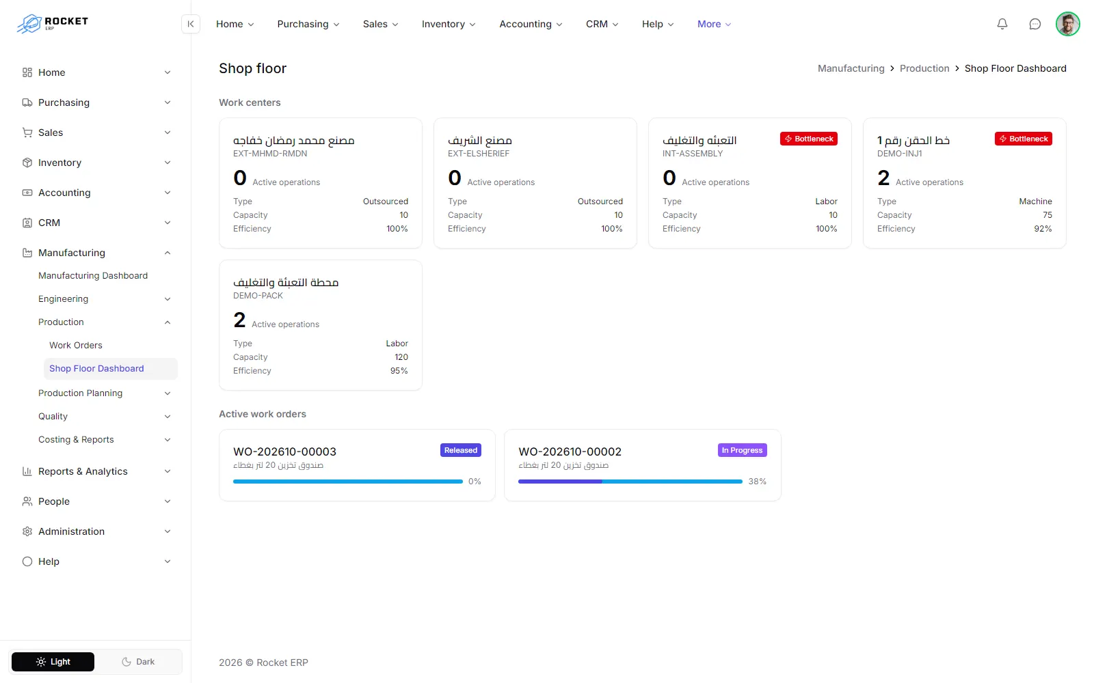Viewport: 1094px width, 683px height.
Task: Expand Engineering submenu in sidebar
Action: [168, 299]
